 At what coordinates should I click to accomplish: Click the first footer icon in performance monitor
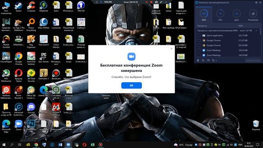[x=198, y=60]
